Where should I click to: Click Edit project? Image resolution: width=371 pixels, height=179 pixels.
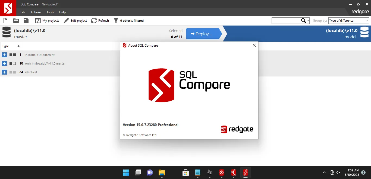[75, 21]
